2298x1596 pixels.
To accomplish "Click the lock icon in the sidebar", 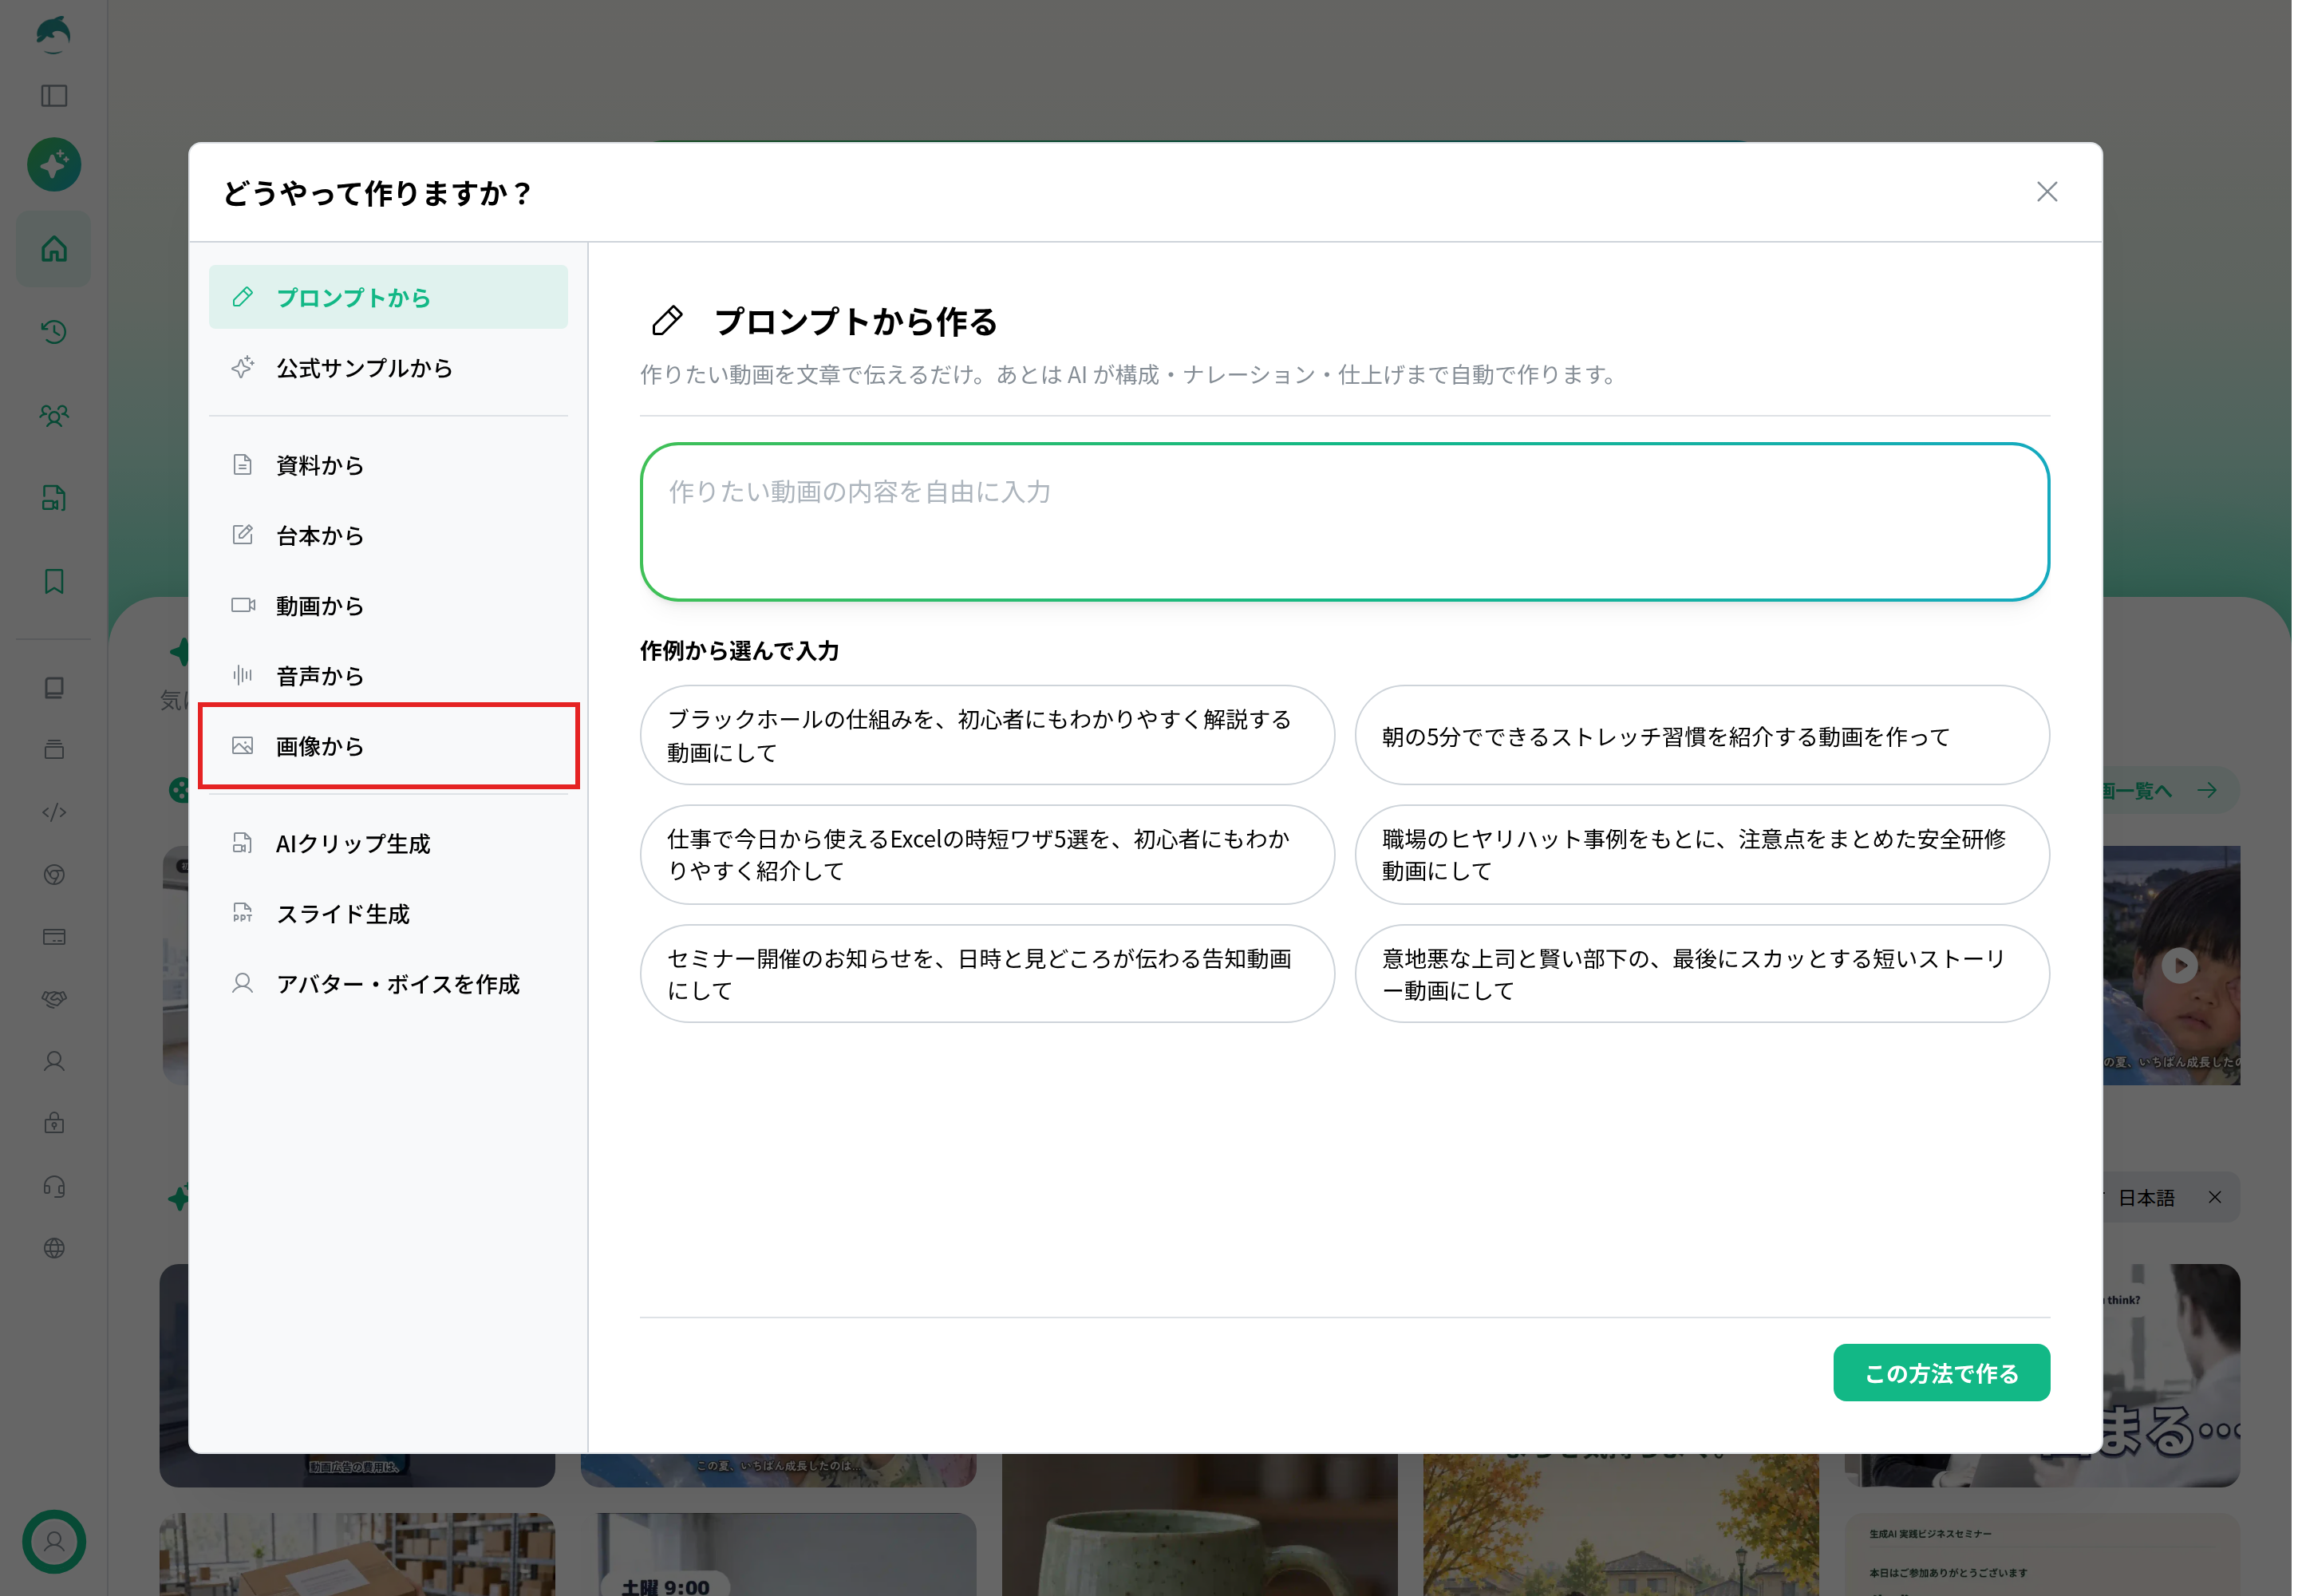I will [x=54, y=1123].
